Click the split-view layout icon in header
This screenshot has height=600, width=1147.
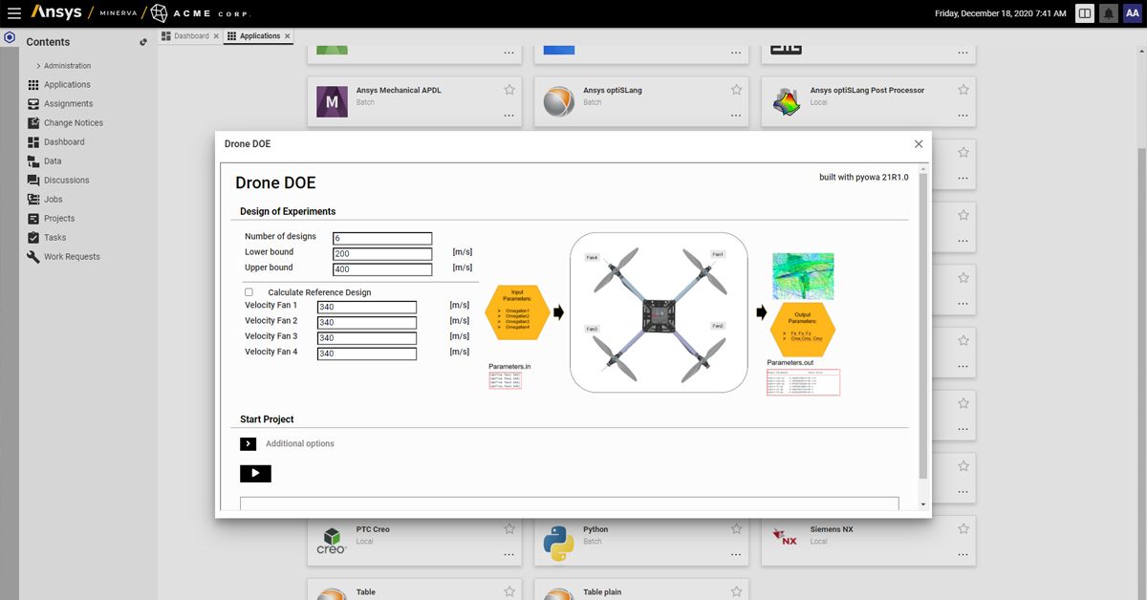[x=1085, y=13]
